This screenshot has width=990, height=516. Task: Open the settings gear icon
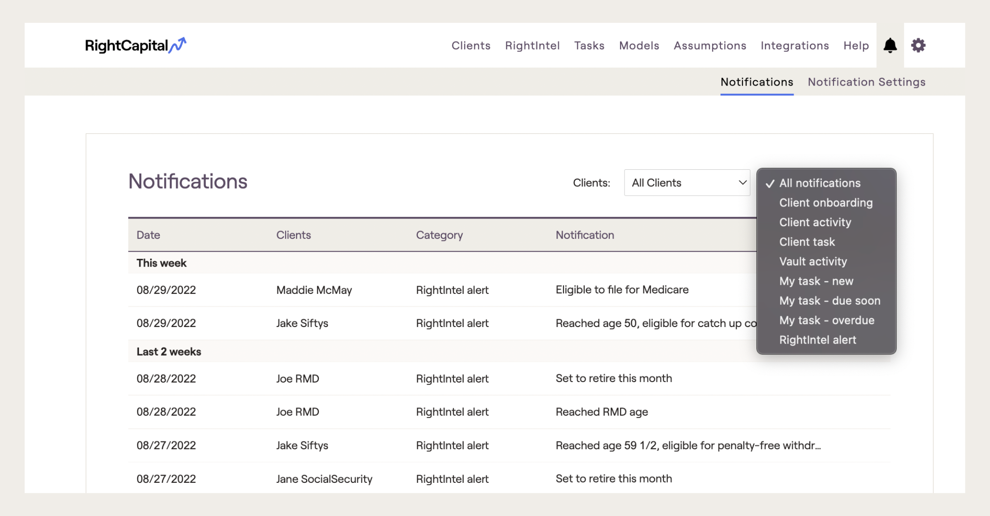(x=918, y=45)
